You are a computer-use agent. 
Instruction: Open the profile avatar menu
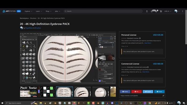click(x=176, y=11)
